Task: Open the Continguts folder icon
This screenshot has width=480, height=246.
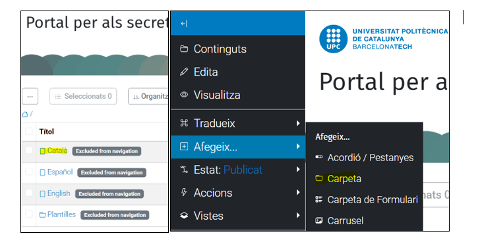Action: 184,49
